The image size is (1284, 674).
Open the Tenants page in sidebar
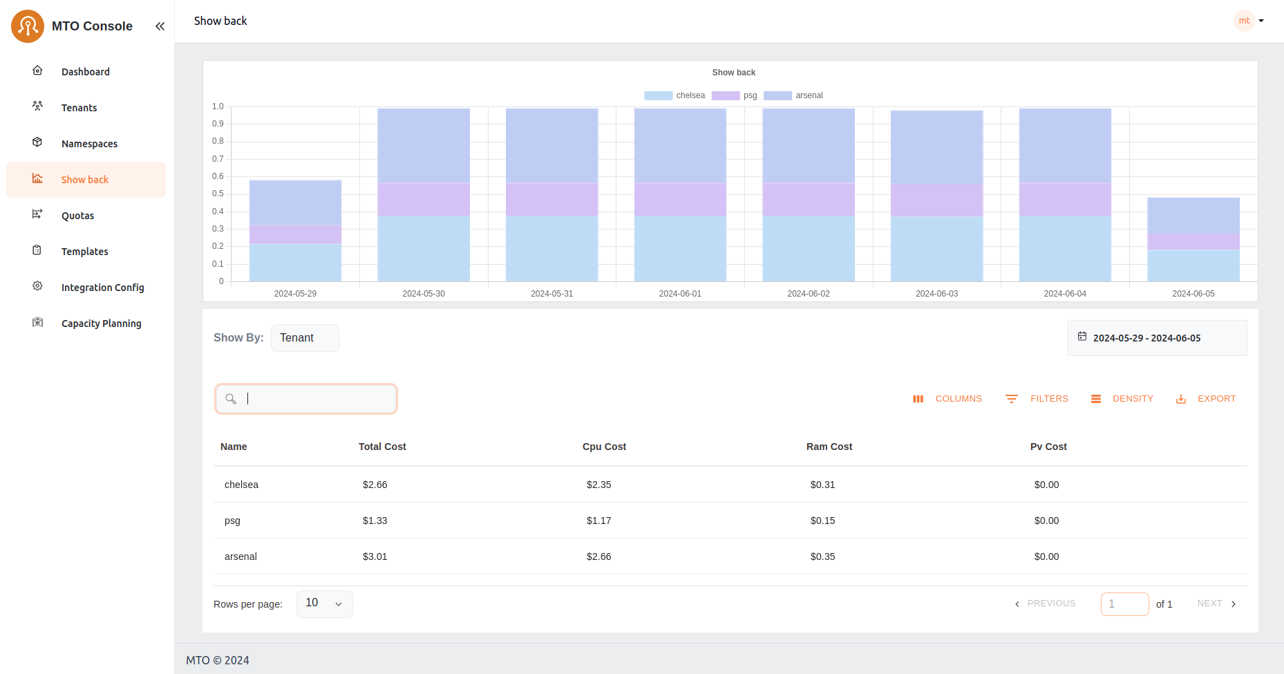(x=79, y=108)
